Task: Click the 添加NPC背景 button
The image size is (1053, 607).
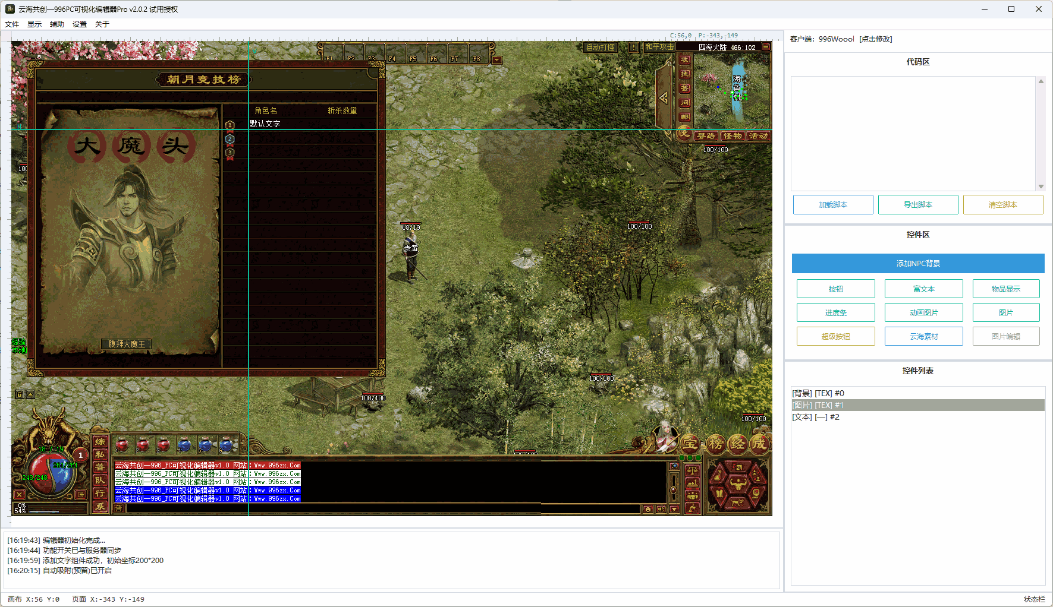Action: (918, 264)
